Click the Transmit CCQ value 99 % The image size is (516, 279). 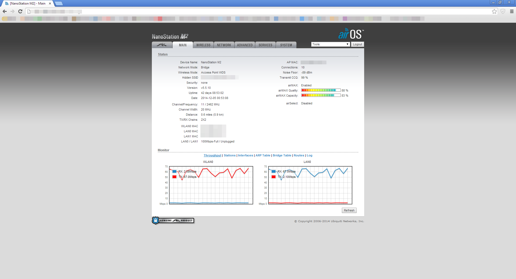[304, 78]
